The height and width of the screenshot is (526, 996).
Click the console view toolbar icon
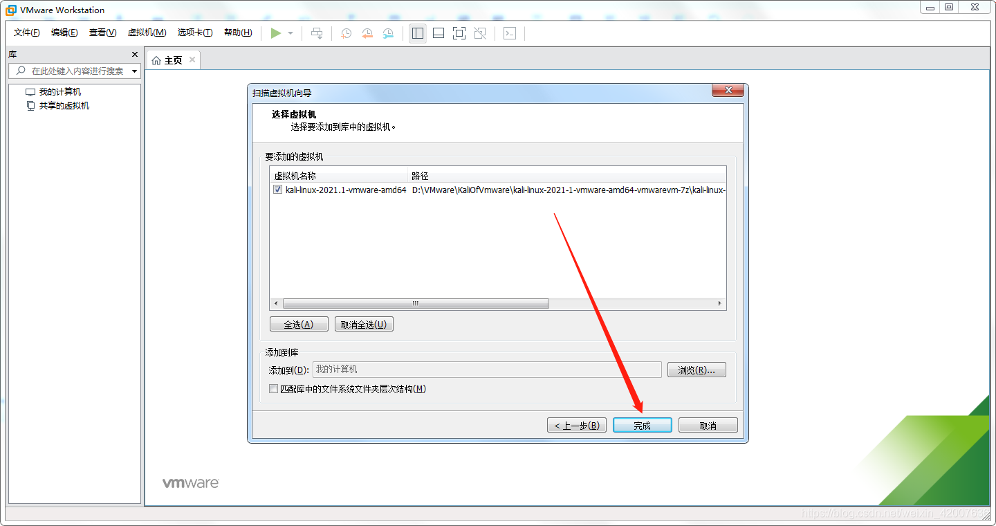pyautogui.click(x=510, y=33)
